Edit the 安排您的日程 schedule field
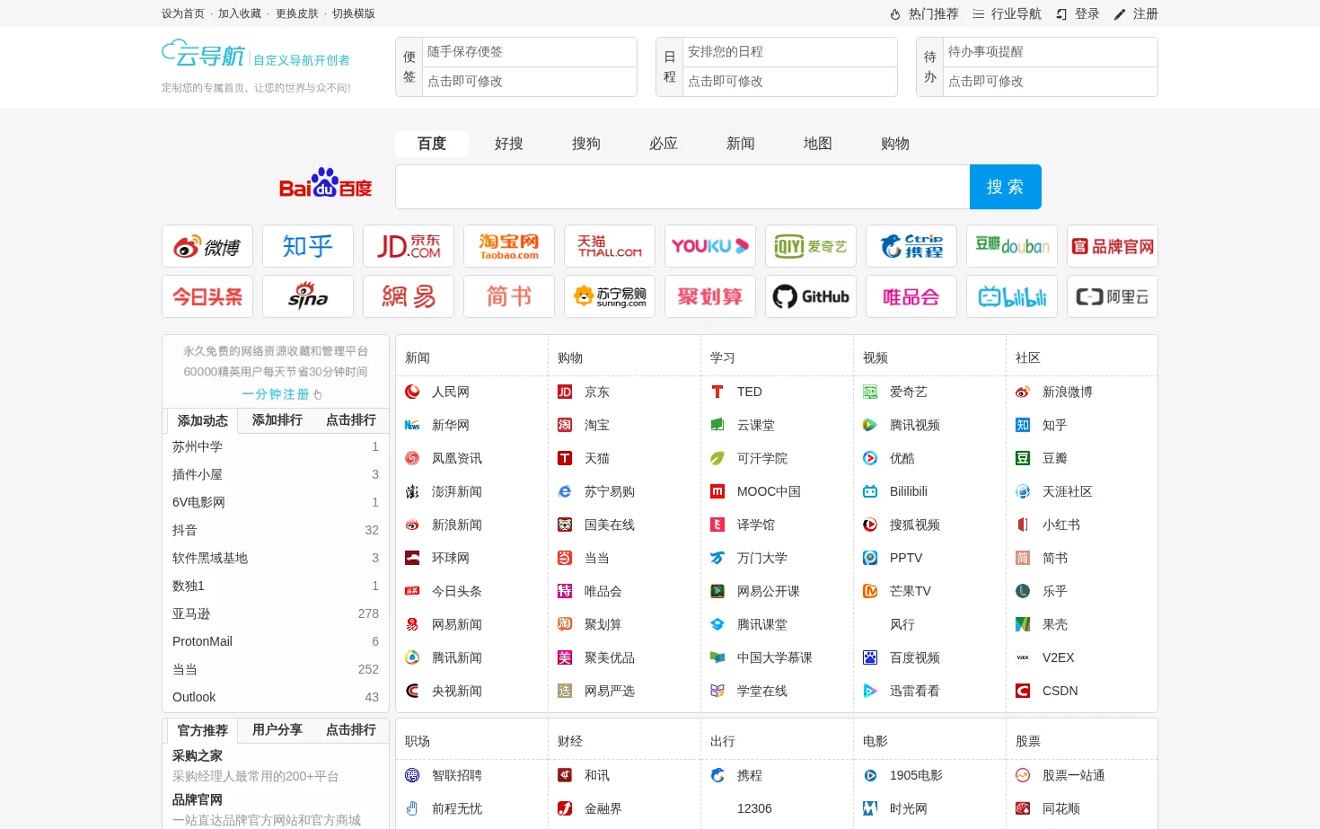This screenshot has width=1320, height=829. pyautogui.click(x=789, y=52)
